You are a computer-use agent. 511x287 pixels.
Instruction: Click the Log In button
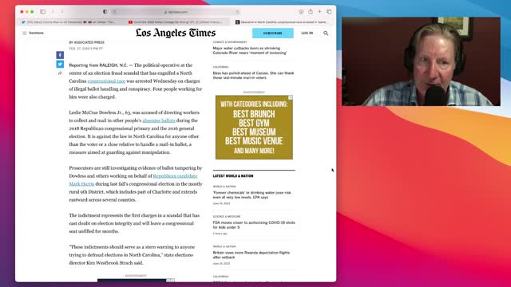coord(307,33)
